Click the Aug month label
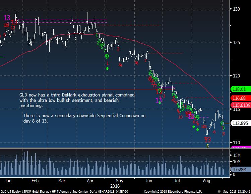This screenshot has height=194, width=251. [x=206, y=181]
